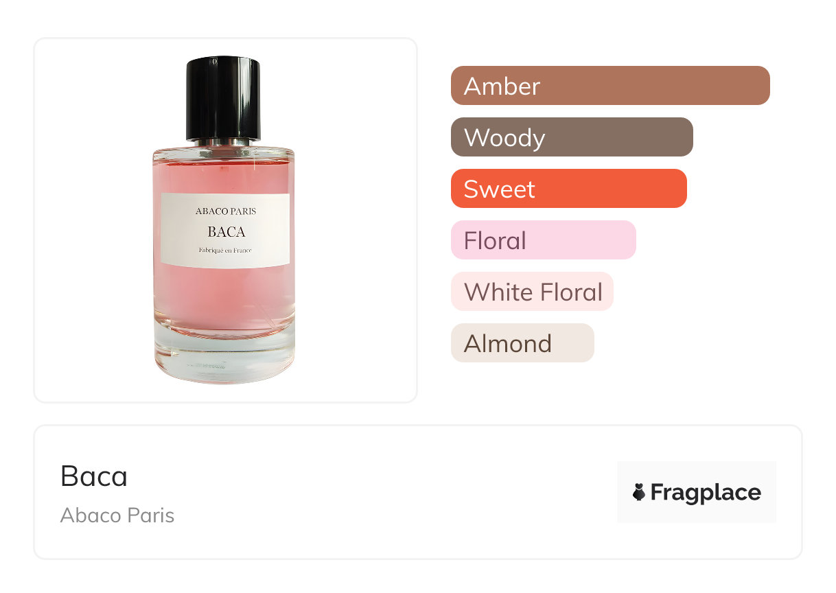Select the pink Floral accord bar

[544, 240]
